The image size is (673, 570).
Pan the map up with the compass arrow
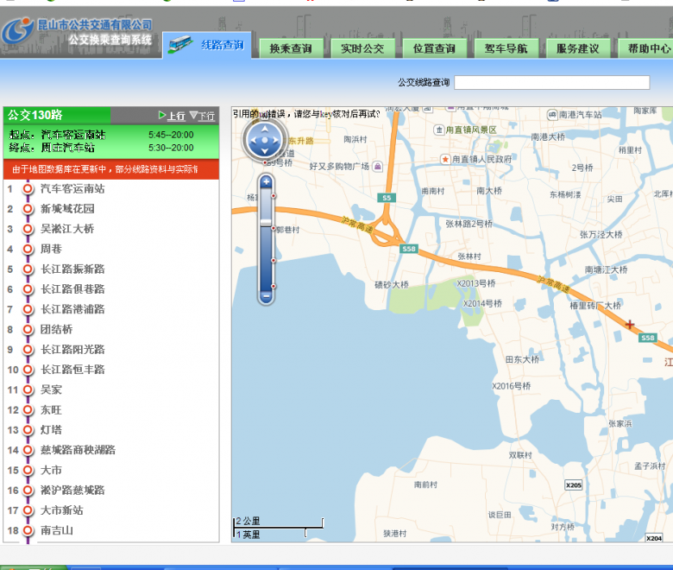coord(263,128)
